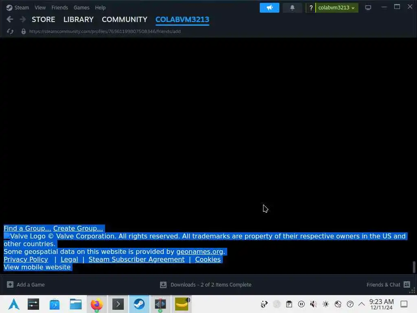Viewport: 417px width, 313px height.
Task: Open the system settings taskbar icon
Action: click(33, 304)
